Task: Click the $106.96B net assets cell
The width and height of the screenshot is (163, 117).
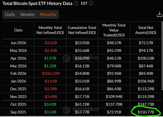Action: [x=146, y=81]
